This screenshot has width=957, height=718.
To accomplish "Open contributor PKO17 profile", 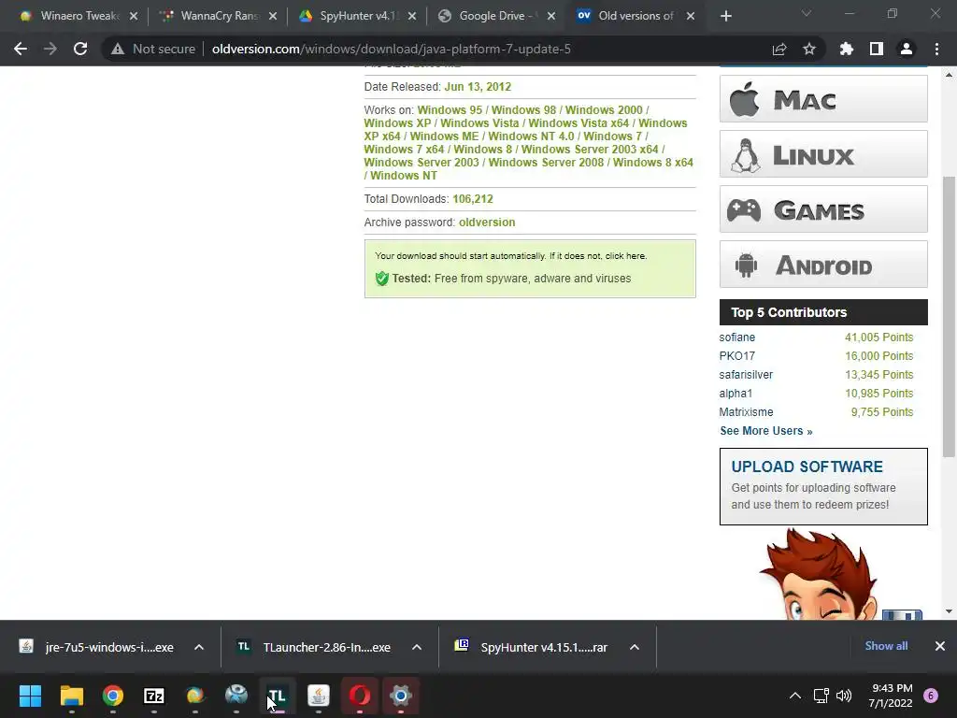I will [x=736, y=356].
